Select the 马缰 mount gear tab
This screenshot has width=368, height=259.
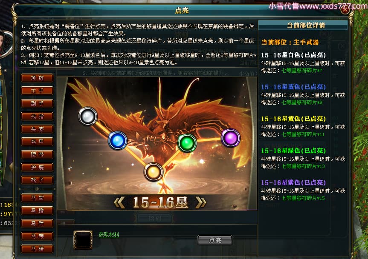point(37,249)
